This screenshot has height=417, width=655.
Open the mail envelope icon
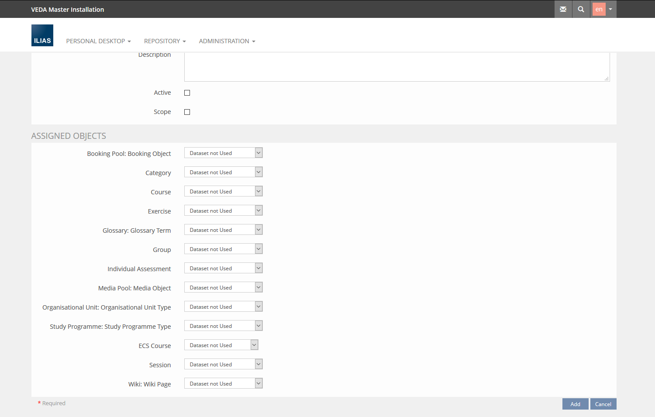[563, 9]
